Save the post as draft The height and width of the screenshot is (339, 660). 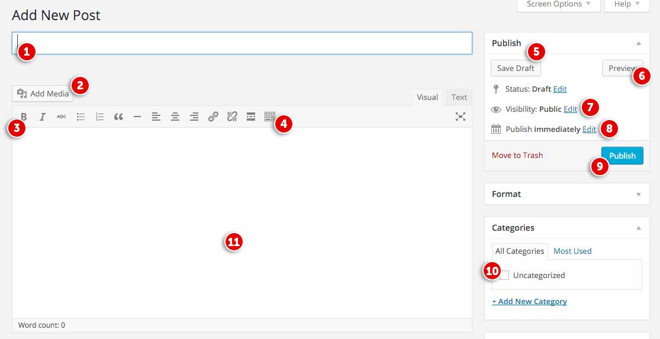(516, 68)
